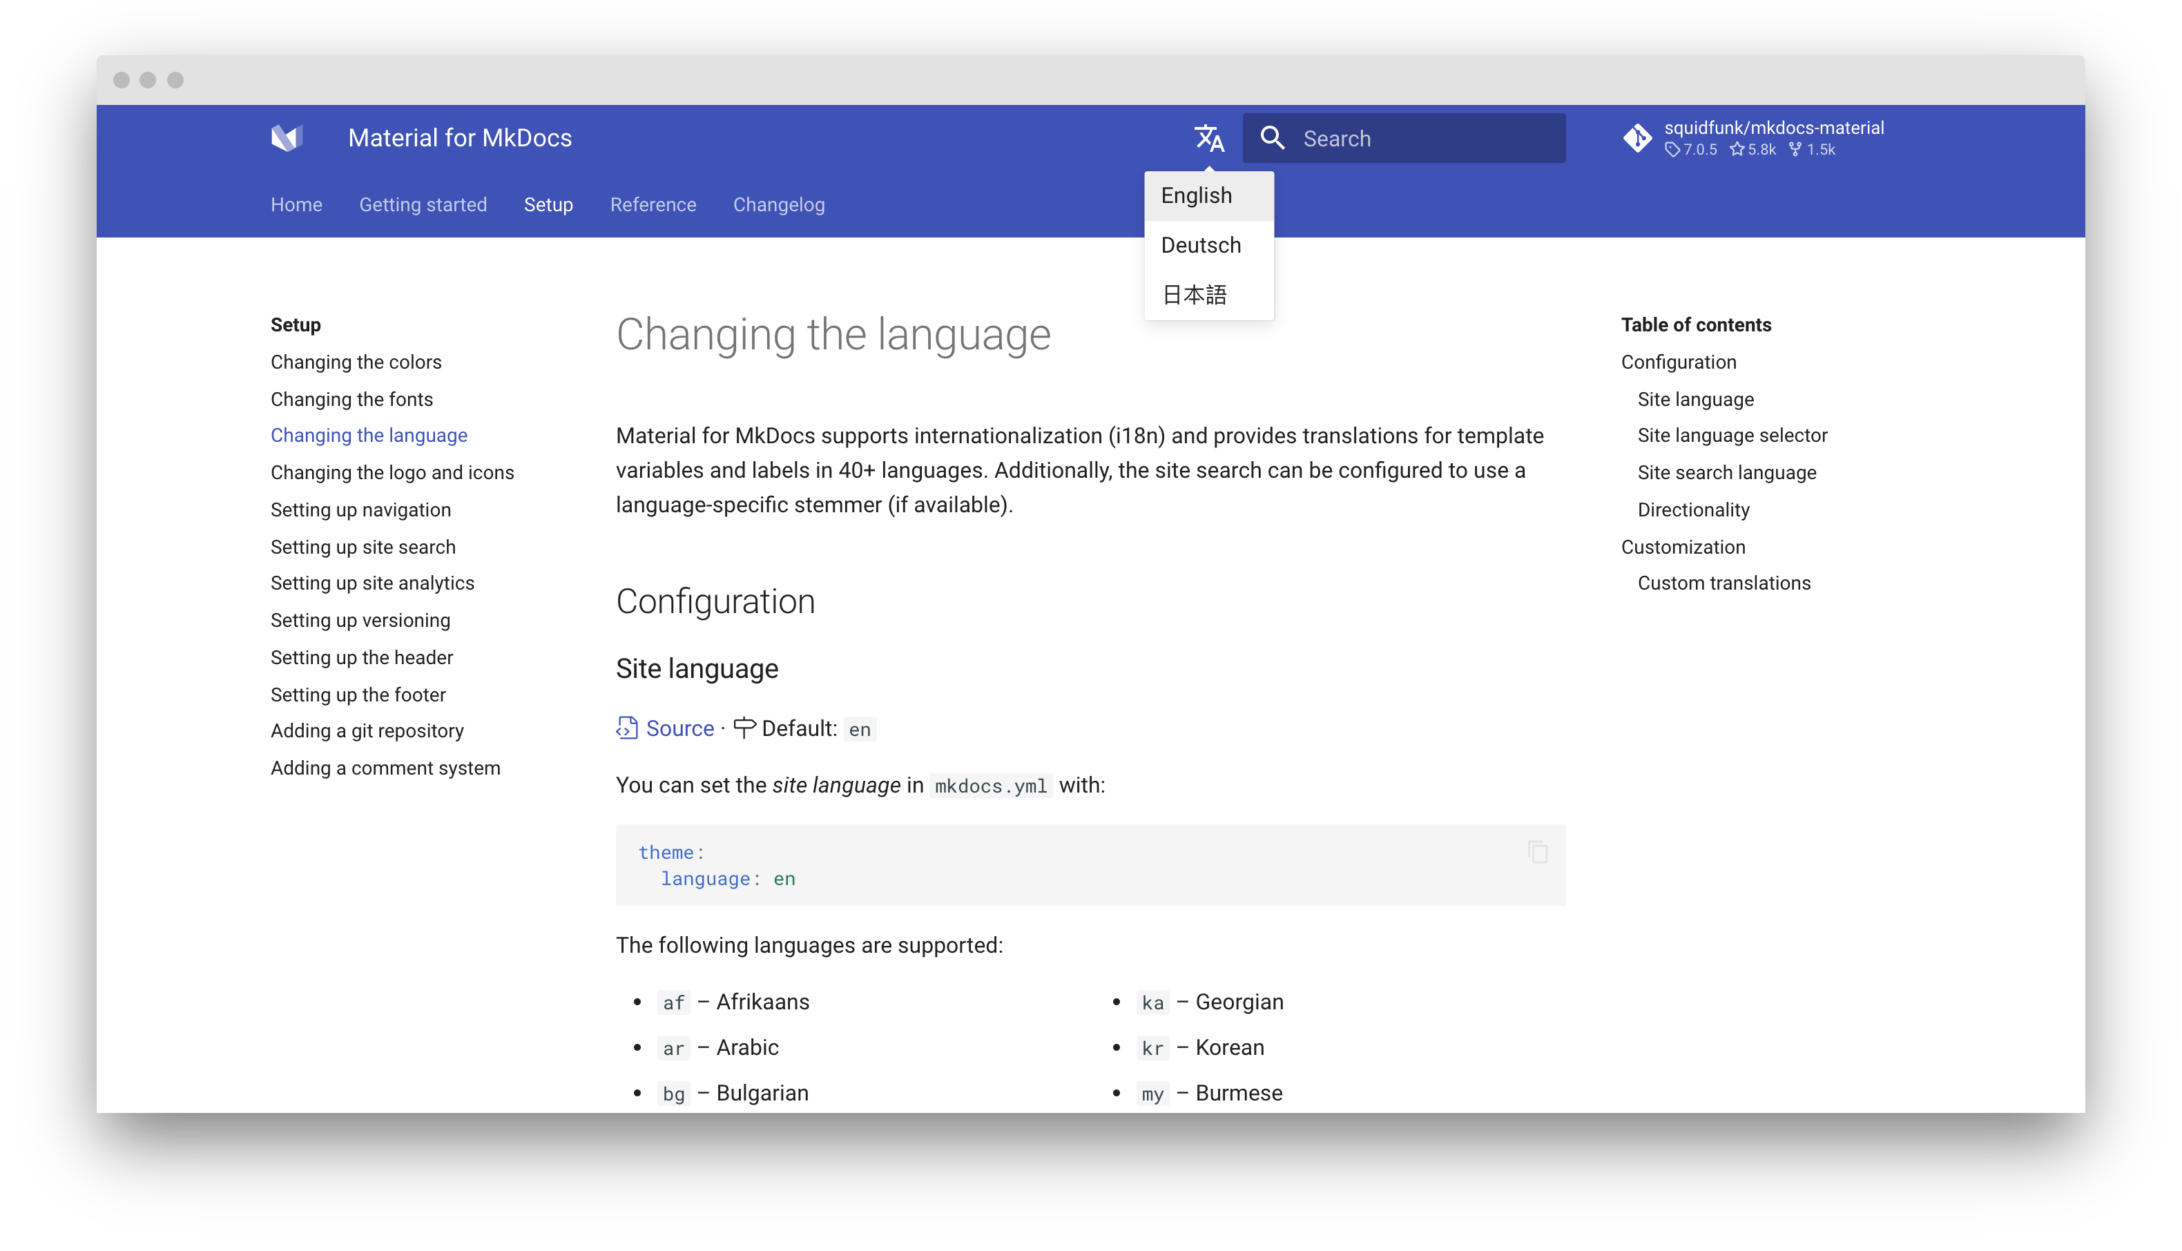Image resolution: width=2182 pixels, height=1251 pixels.
Task: Open the Getting started tab
Action: (423, 204)
